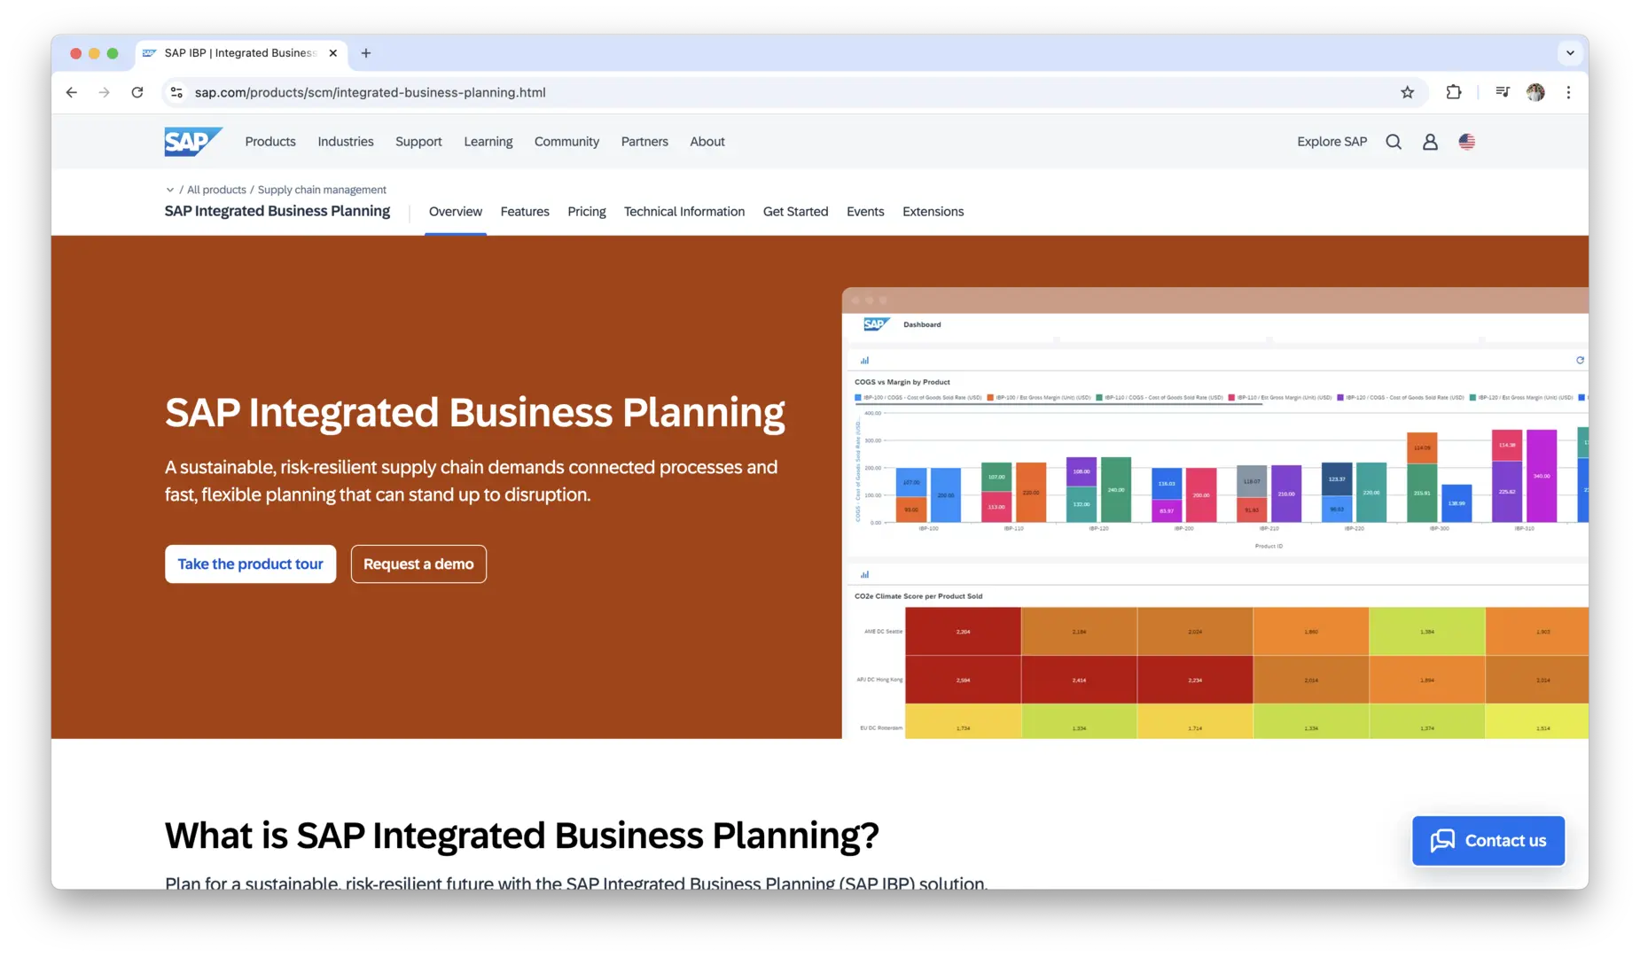1640x957 pixels.
Task: Click Request a demo button
Action: (418, 564)
